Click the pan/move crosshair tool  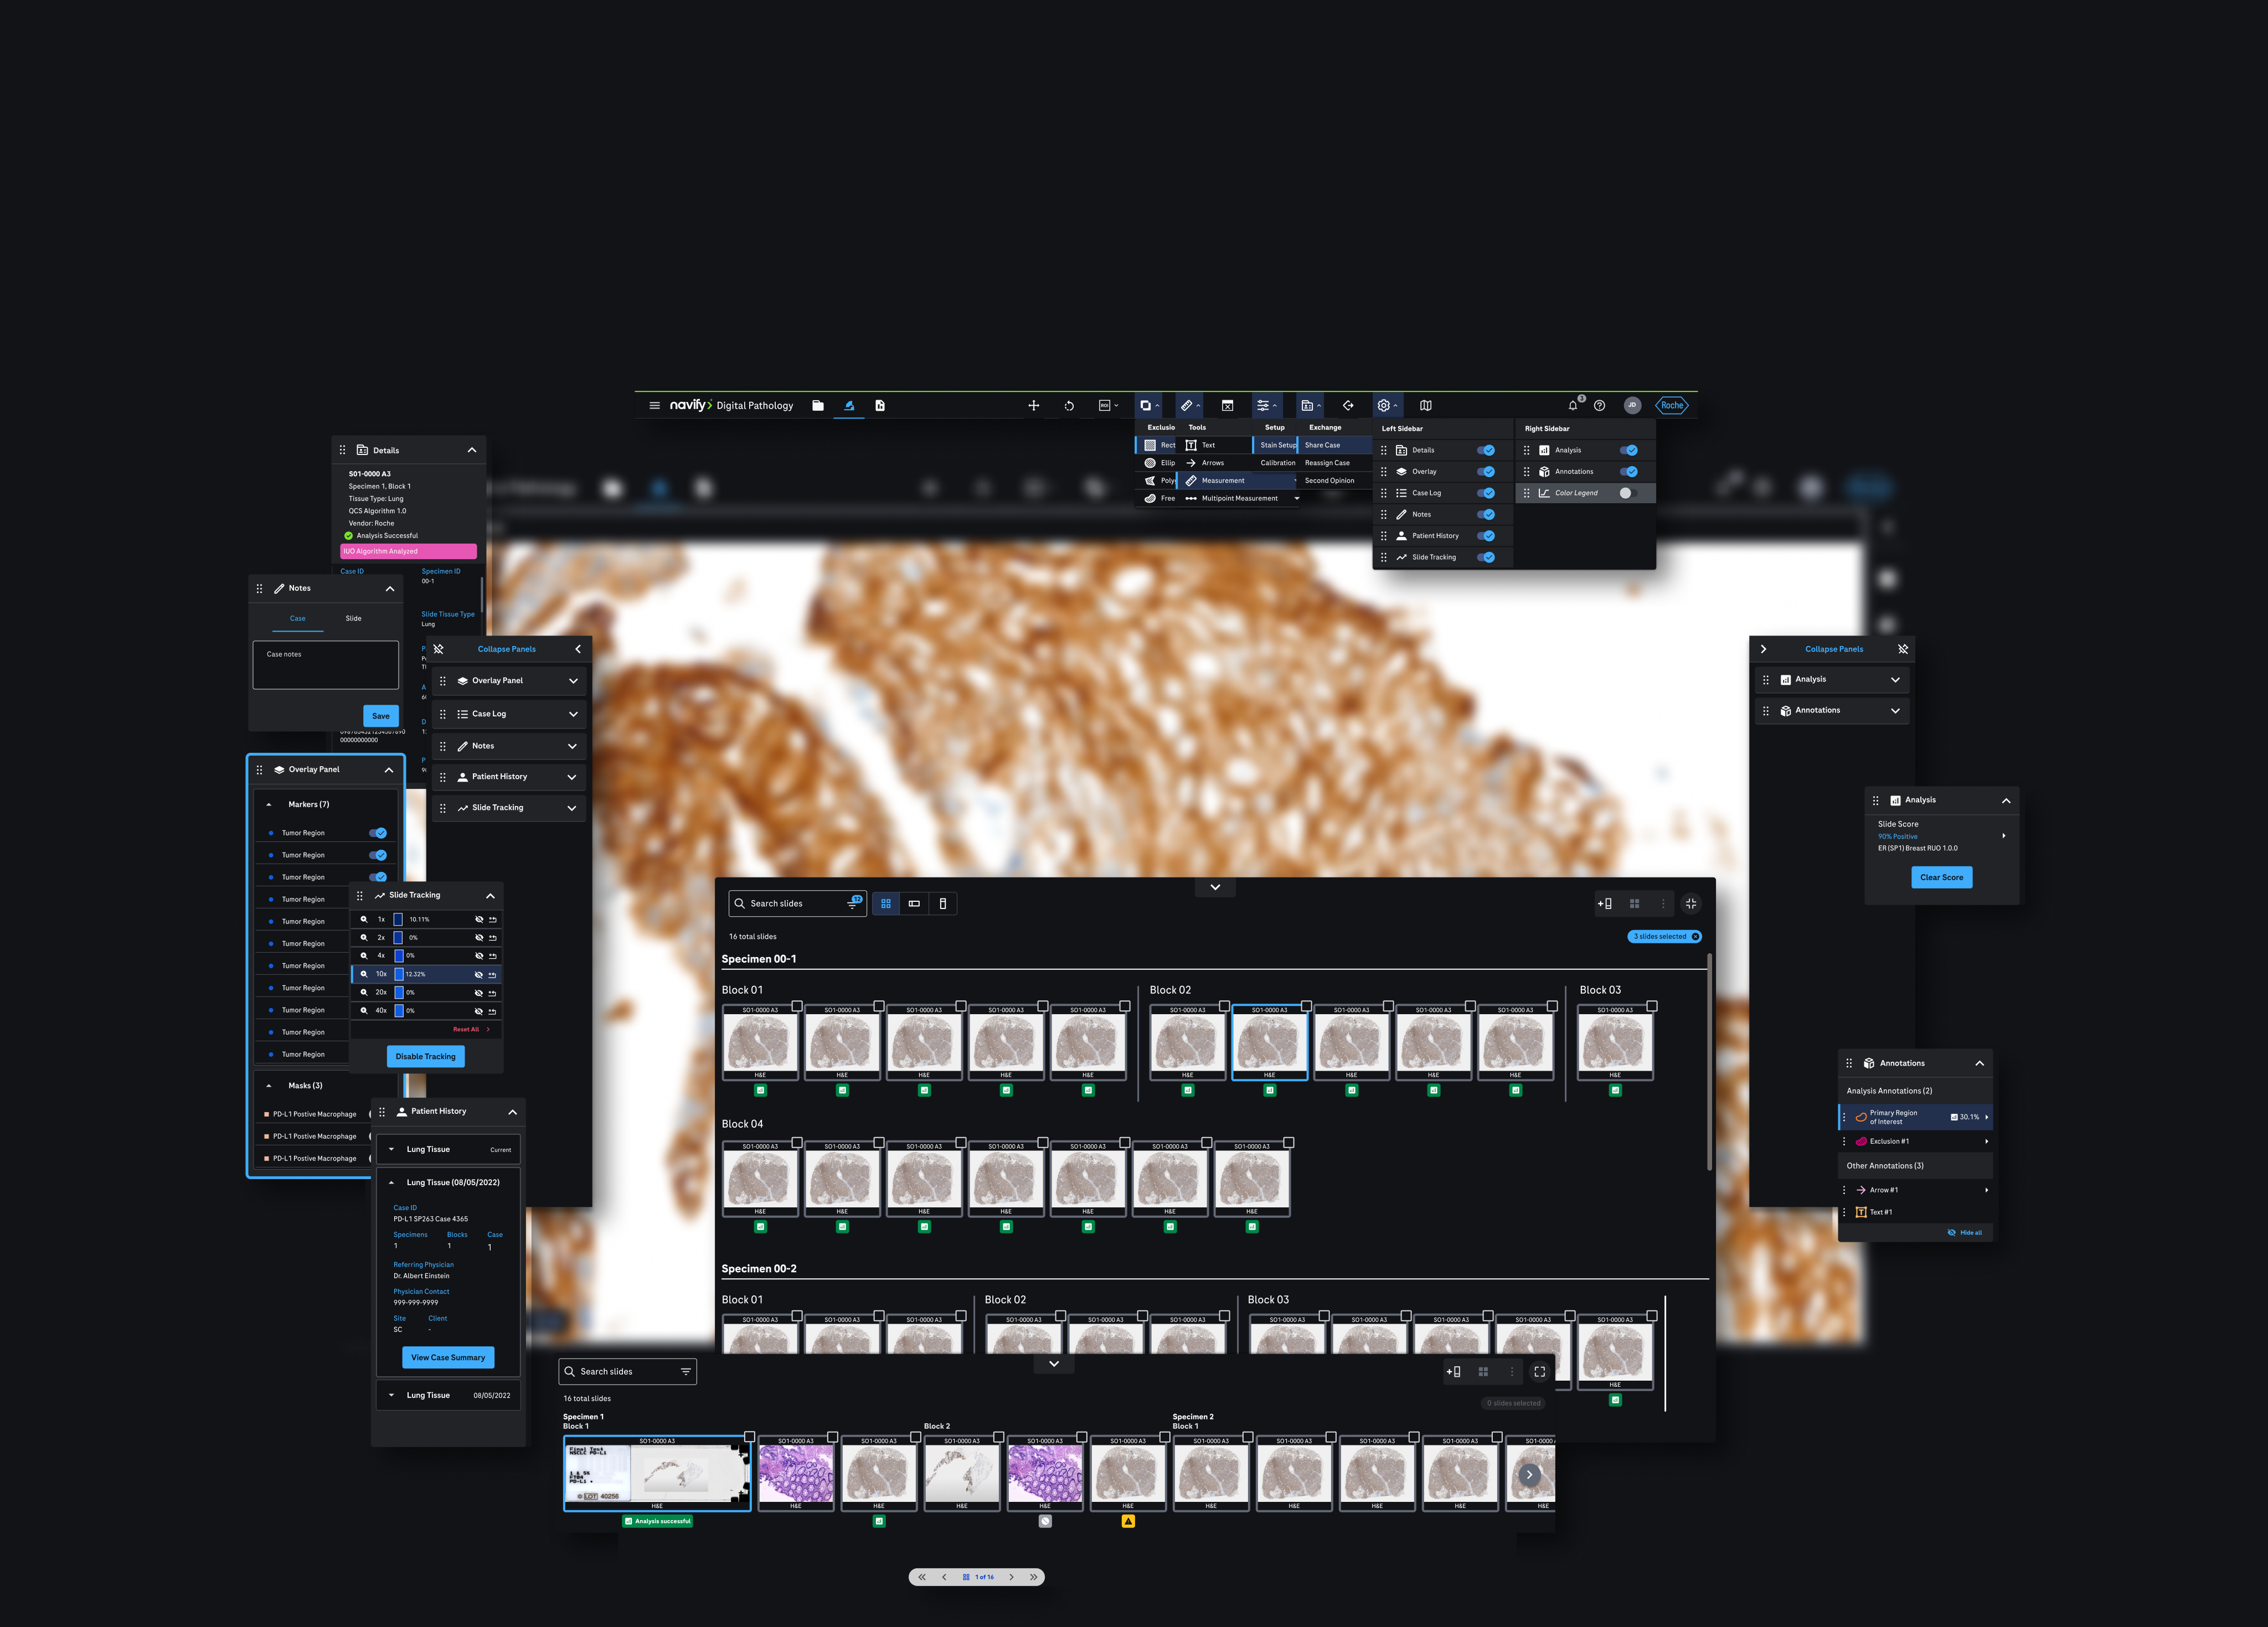click(1033, 406)
